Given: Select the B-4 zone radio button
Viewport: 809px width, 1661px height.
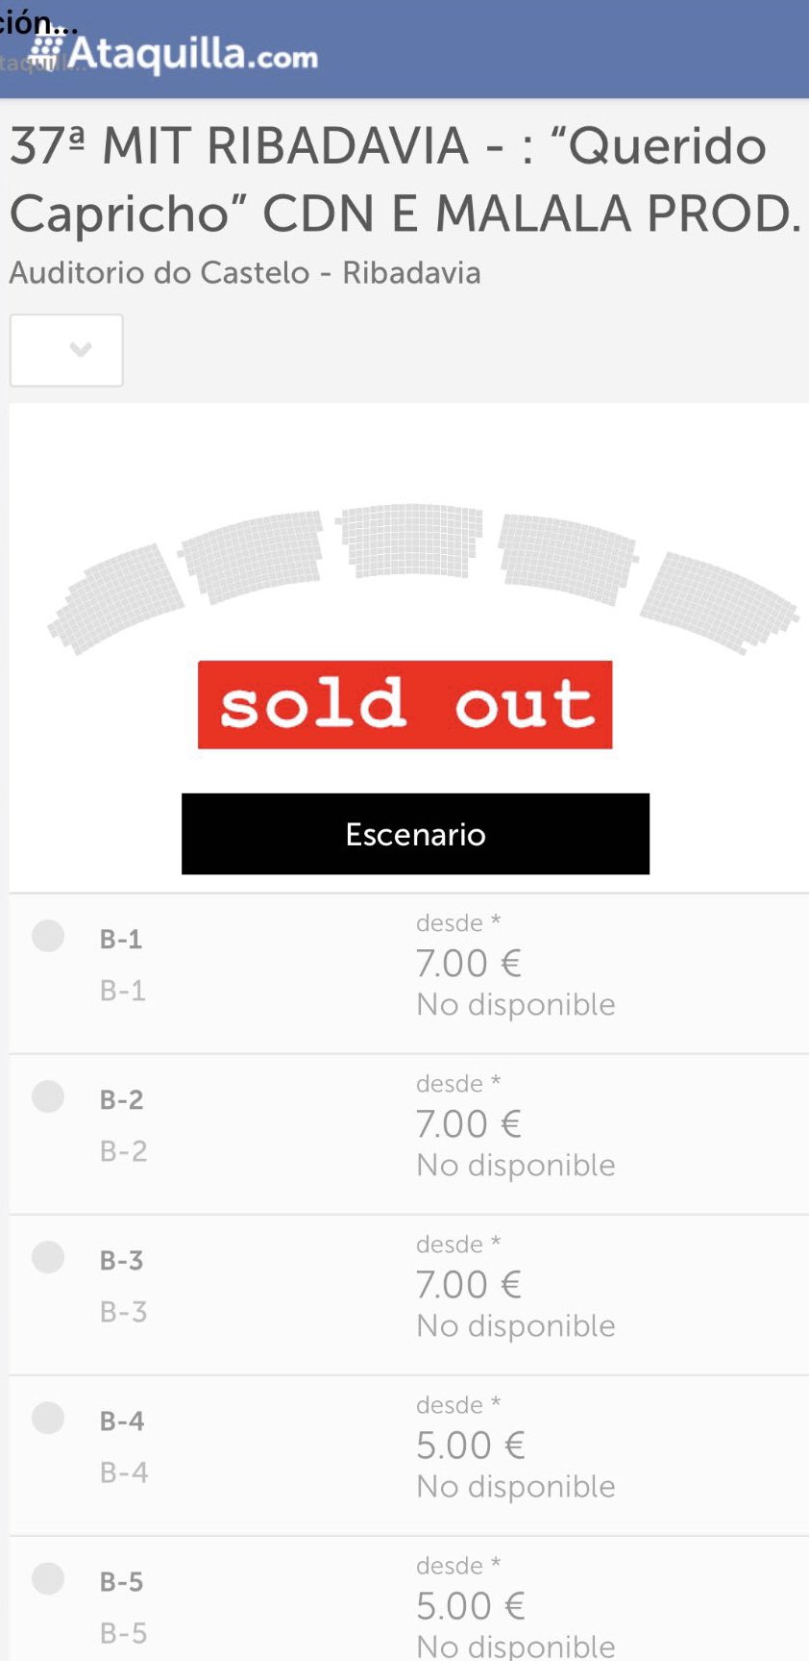Looking at the screenshot, I should (x=48, y=1418).
